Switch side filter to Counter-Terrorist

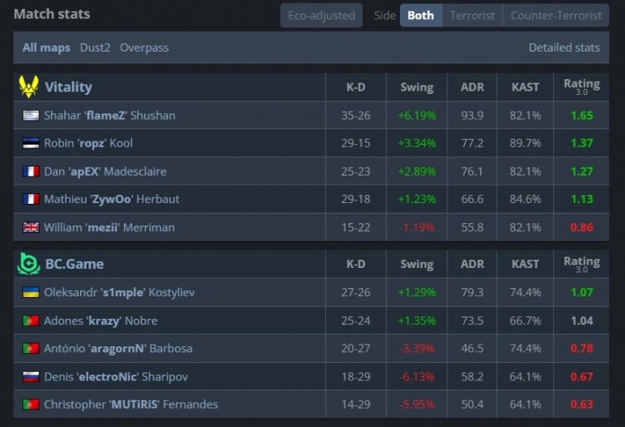556,15
